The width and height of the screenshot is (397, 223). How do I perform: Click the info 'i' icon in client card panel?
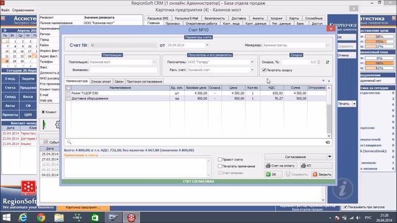coord(342,188)
